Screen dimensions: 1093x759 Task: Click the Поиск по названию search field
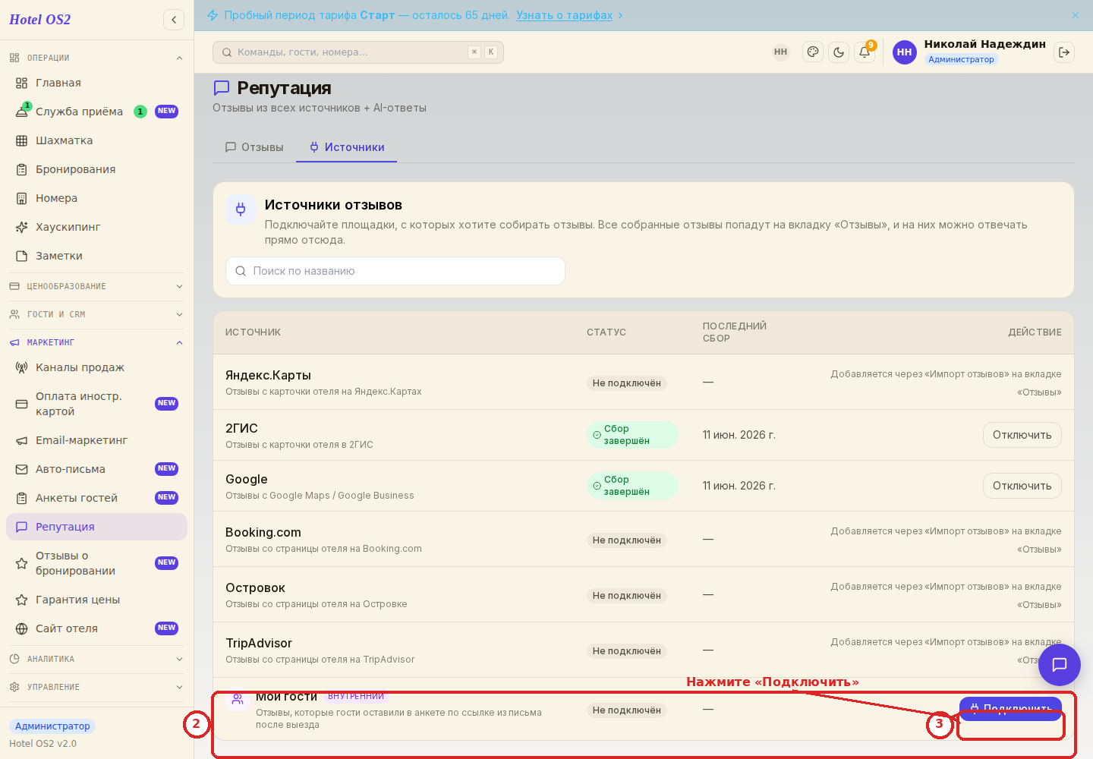[395, 271]
